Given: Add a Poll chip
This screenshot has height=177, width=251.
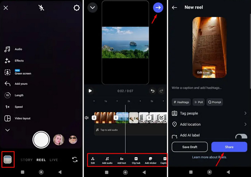Looking at the screenshot, I should click(x=199, y=102).
